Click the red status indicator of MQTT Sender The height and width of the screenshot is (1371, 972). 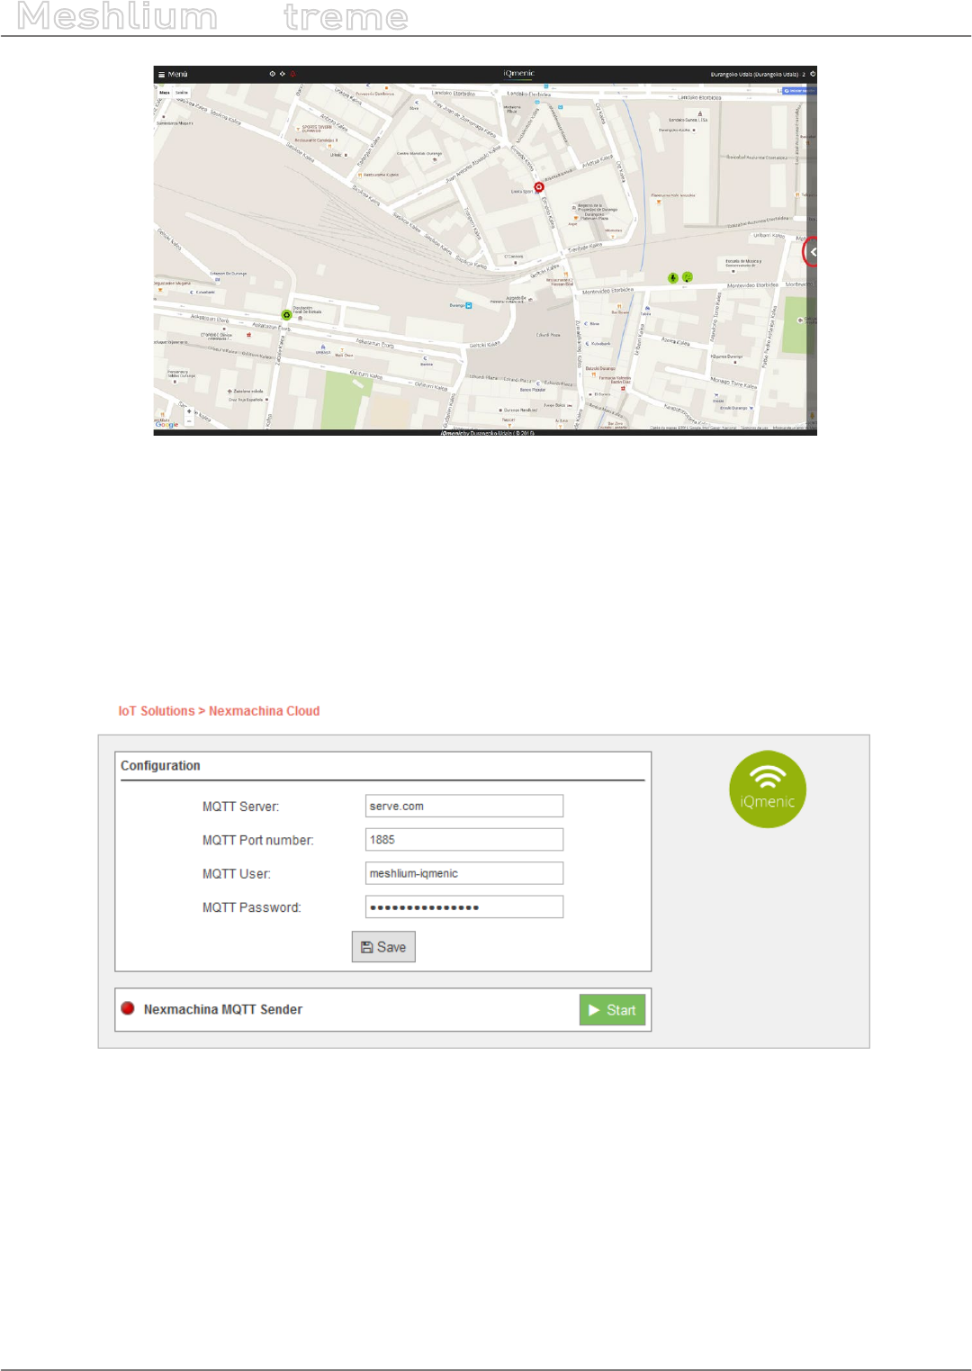pyautogui.click(x=128, y=1008)
